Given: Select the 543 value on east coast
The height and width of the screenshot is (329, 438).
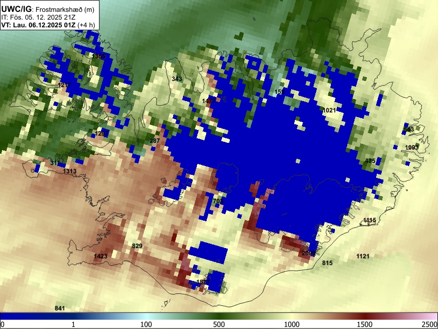Looking at the screenshot, I should click(409, 129).
